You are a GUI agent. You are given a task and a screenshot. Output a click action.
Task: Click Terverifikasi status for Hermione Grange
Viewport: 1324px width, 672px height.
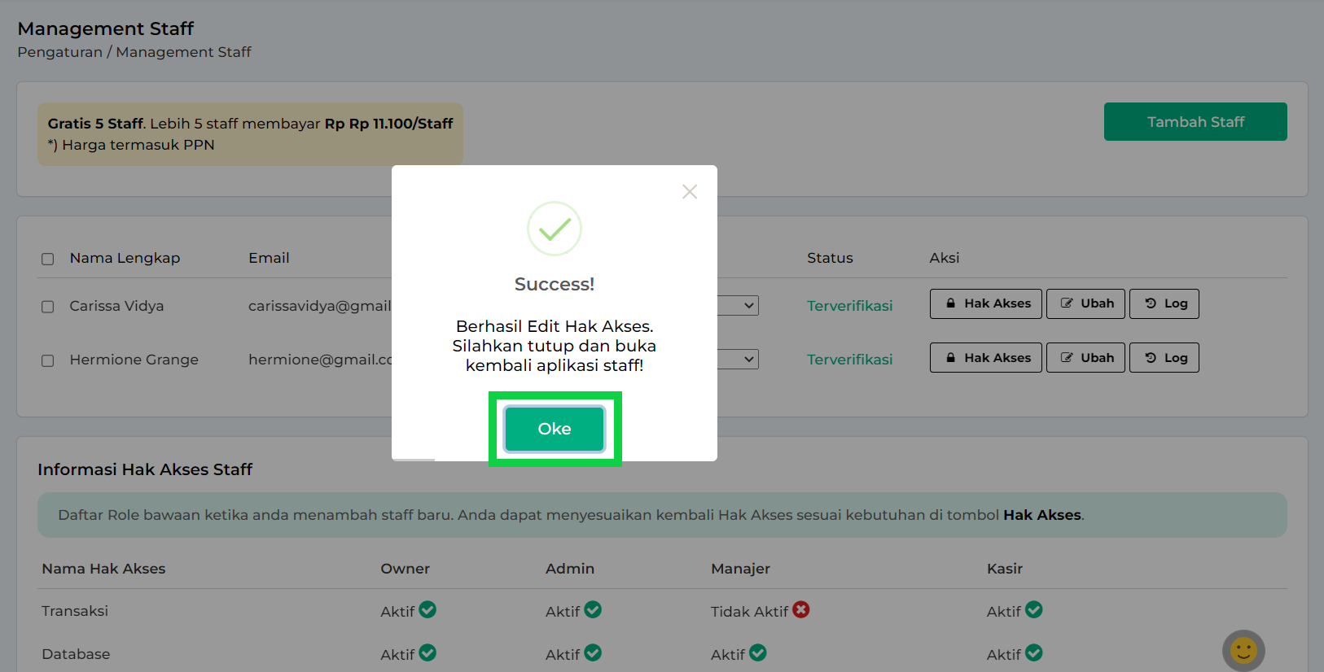click(849, 360)
